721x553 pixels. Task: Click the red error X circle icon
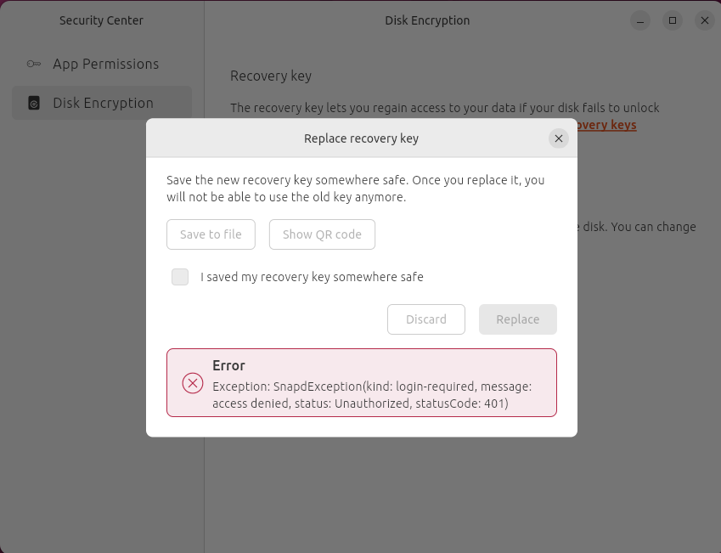point(193,383)
